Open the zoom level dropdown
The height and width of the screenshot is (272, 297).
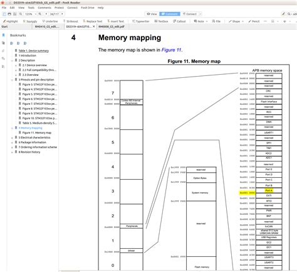pos(36,14)
